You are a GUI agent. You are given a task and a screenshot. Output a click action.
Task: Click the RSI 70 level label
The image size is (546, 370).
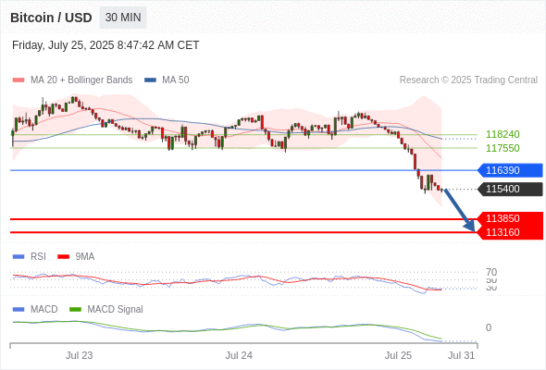click(x=491, y=272)
